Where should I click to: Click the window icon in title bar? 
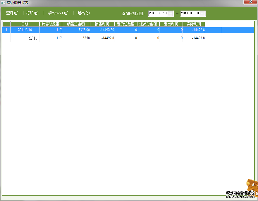pos(3,3)
